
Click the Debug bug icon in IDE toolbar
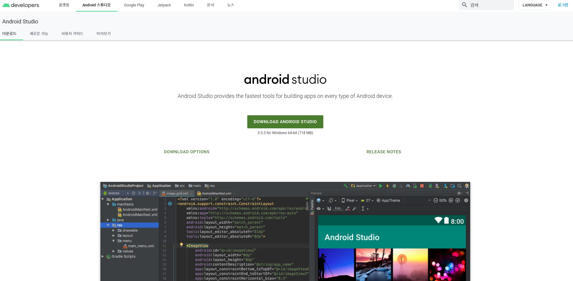(394, 186)
